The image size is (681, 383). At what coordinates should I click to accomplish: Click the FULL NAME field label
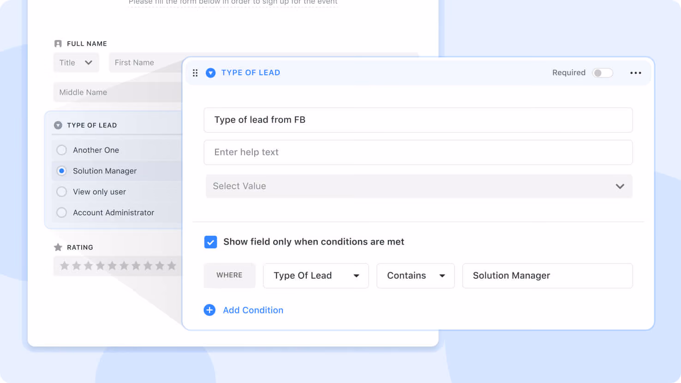[87, 44]
